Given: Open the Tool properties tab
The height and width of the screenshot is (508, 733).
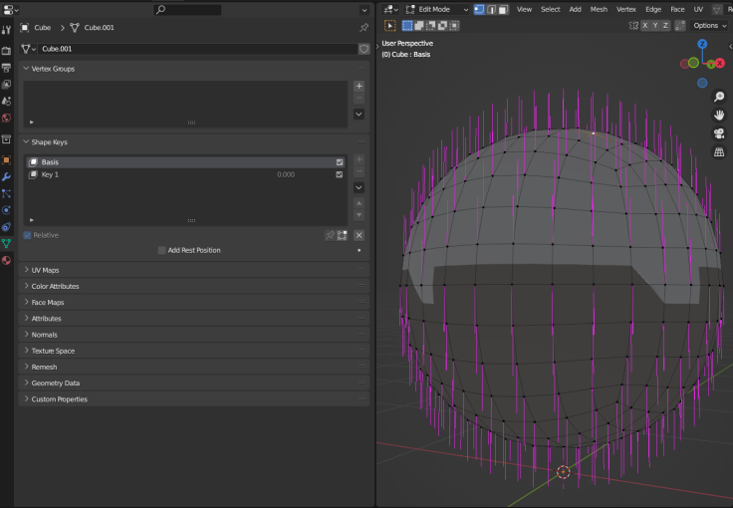Looking at the screenshot, I should point(7,30).
